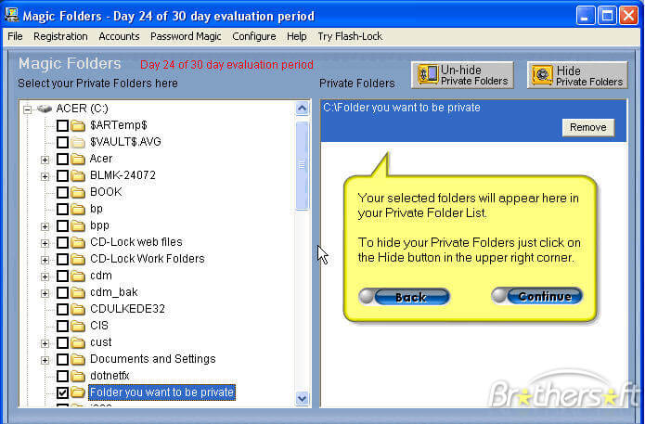Click Continue in the yellow tip bubble
The width and height of the screenshot is (645, 424).
(x=537, y=297)
